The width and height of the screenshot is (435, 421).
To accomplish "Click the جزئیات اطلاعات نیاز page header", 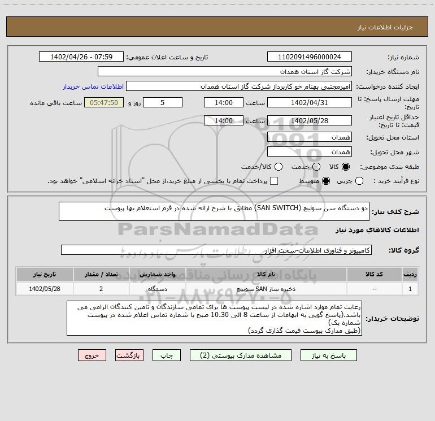I will (385, 27).
